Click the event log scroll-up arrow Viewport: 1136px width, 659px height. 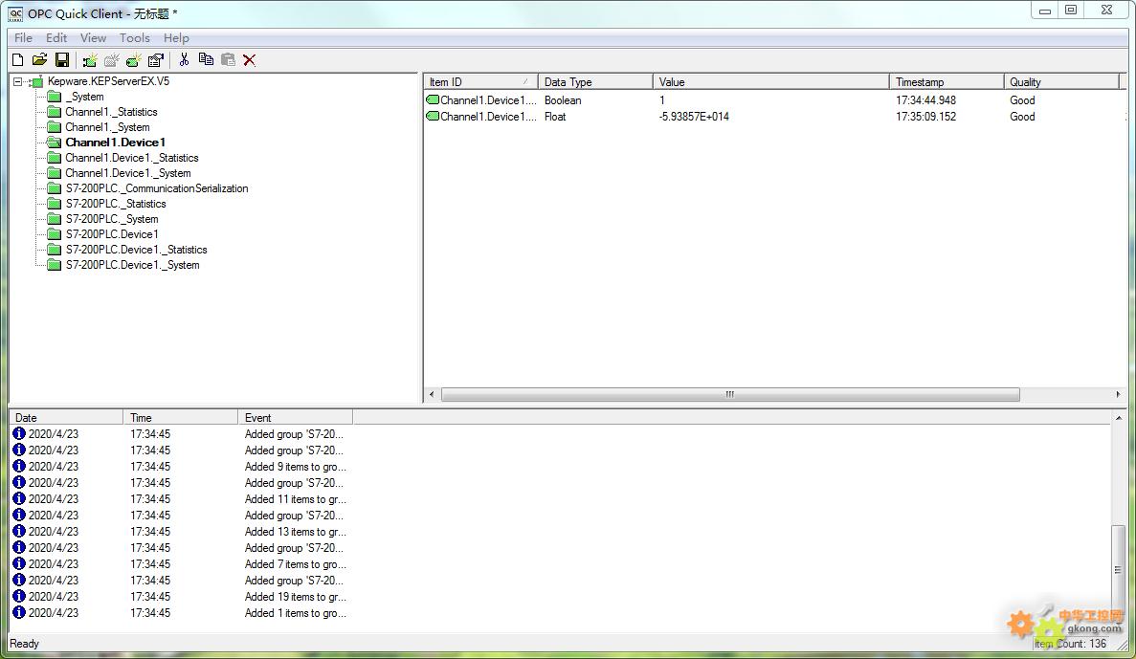1119,418
